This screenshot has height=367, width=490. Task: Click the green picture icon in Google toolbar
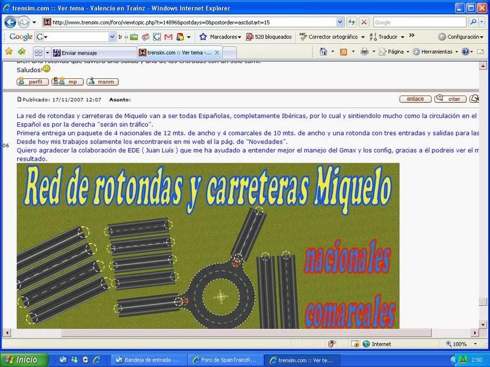point(134,37)
